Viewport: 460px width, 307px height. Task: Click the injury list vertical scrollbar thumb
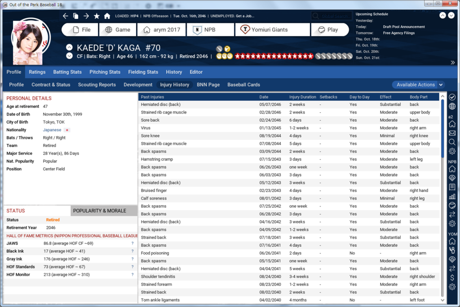click(442, 128)
